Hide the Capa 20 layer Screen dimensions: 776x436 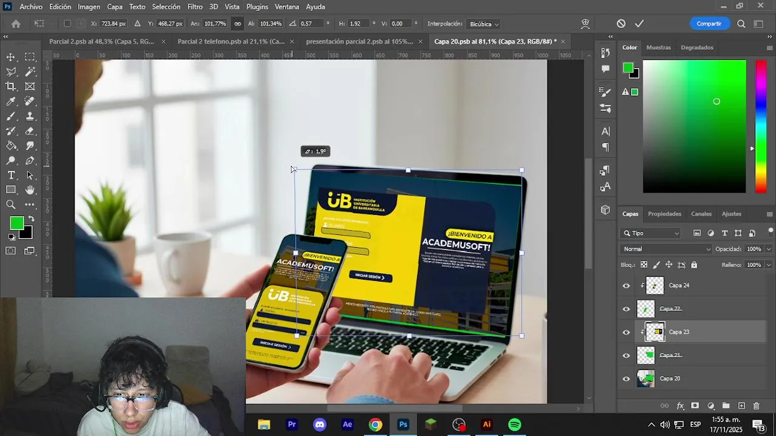pos(626,379)
